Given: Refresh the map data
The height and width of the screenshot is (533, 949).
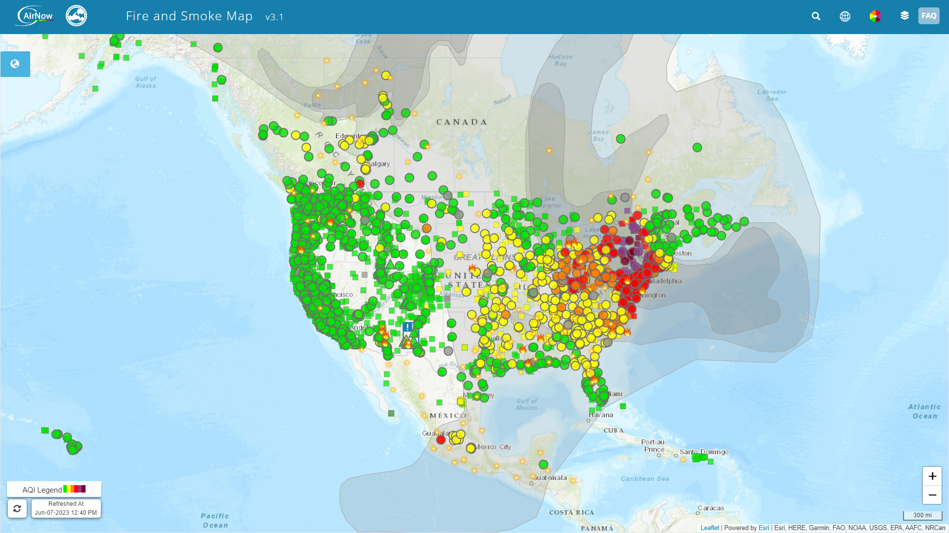Looking at the screenshot, I should tap(17, 508).
